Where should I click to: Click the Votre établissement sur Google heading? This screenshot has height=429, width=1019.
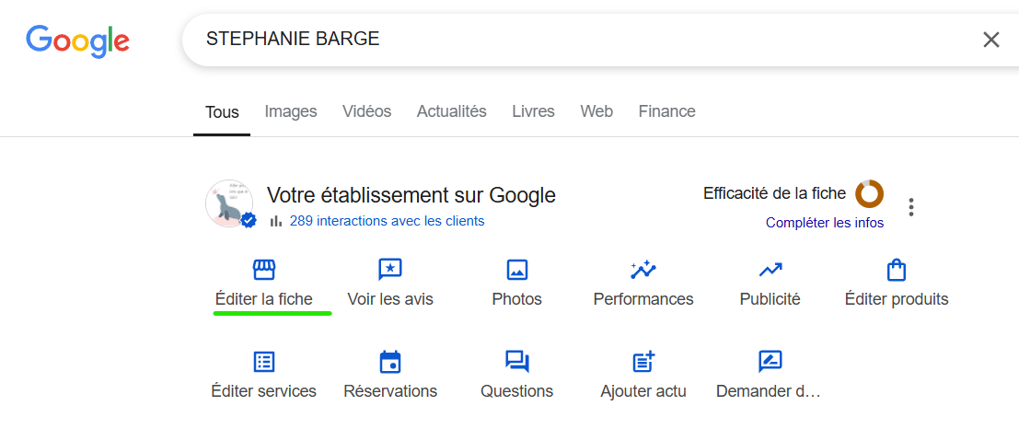411,195
